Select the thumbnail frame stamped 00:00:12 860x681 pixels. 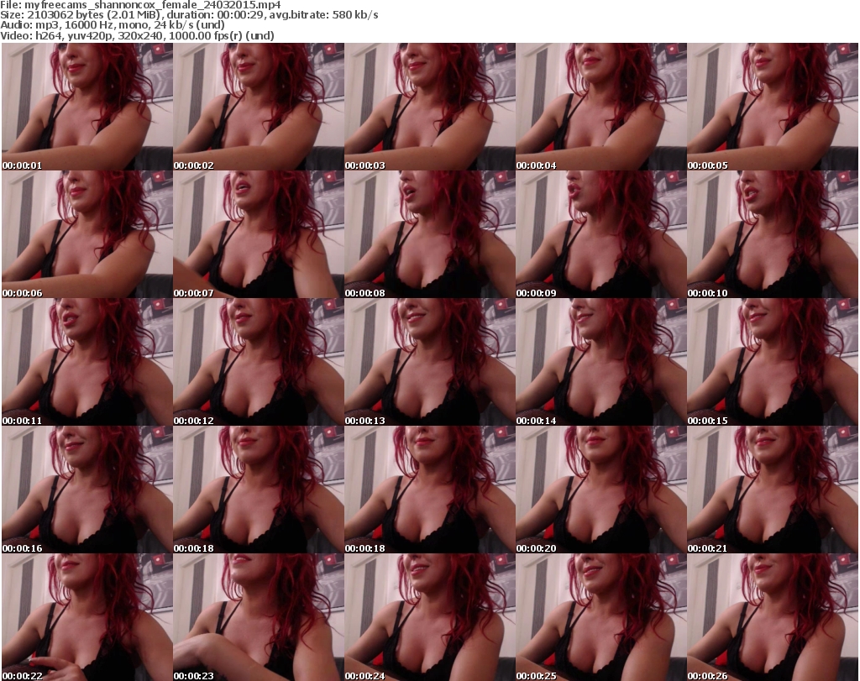point(259,362)
